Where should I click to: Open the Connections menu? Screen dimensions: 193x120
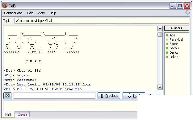13,13
